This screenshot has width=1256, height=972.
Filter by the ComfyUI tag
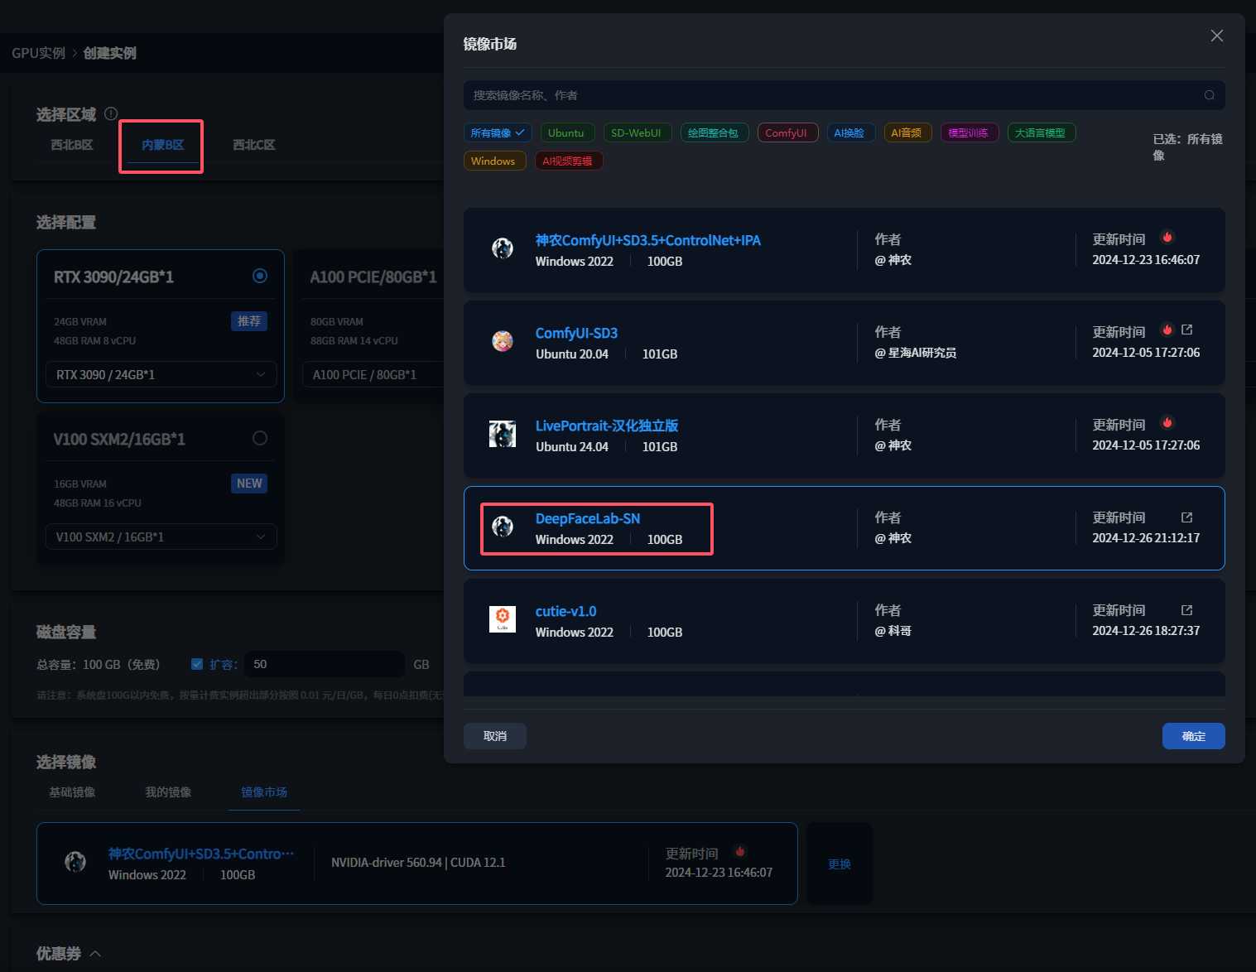787,132
